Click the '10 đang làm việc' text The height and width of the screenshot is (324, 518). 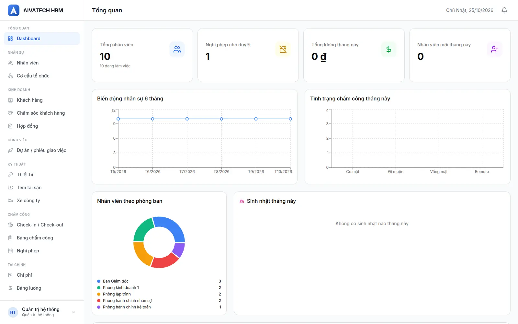115,66
